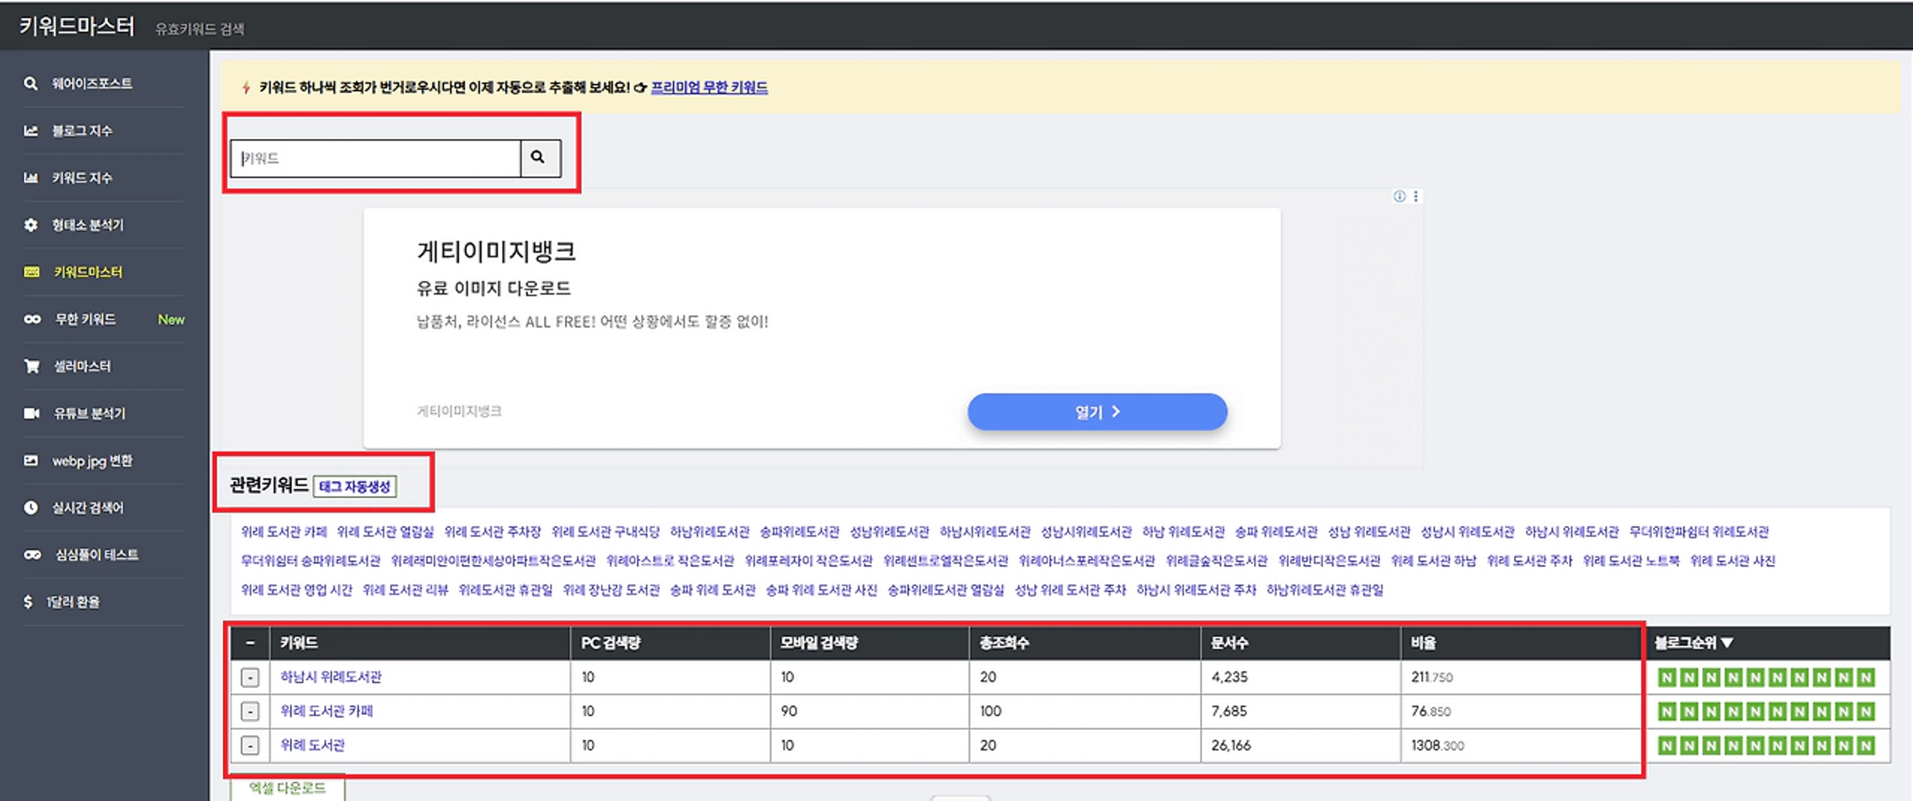Open 1달러 환율 dollar icon

(x=28, y=602)
